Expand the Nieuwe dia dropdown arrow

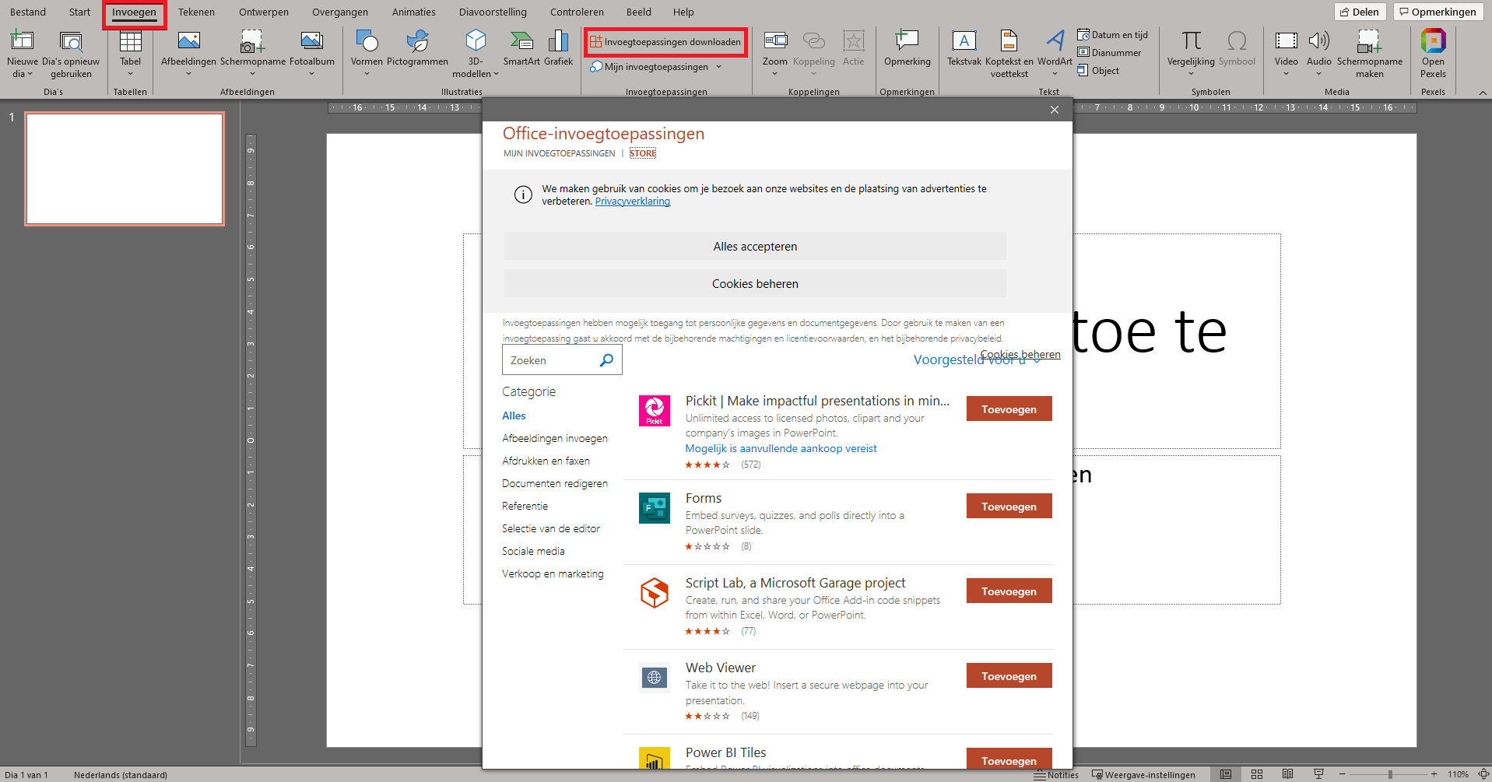coord(30,74)
